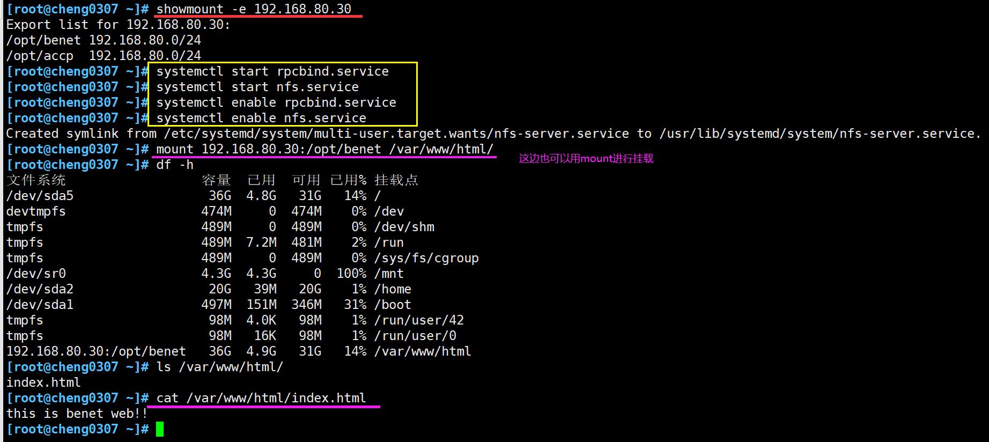The image size is (989, 442).
Task: Click 'systemctl enable rpcbind.service' command
Action: 276,102
